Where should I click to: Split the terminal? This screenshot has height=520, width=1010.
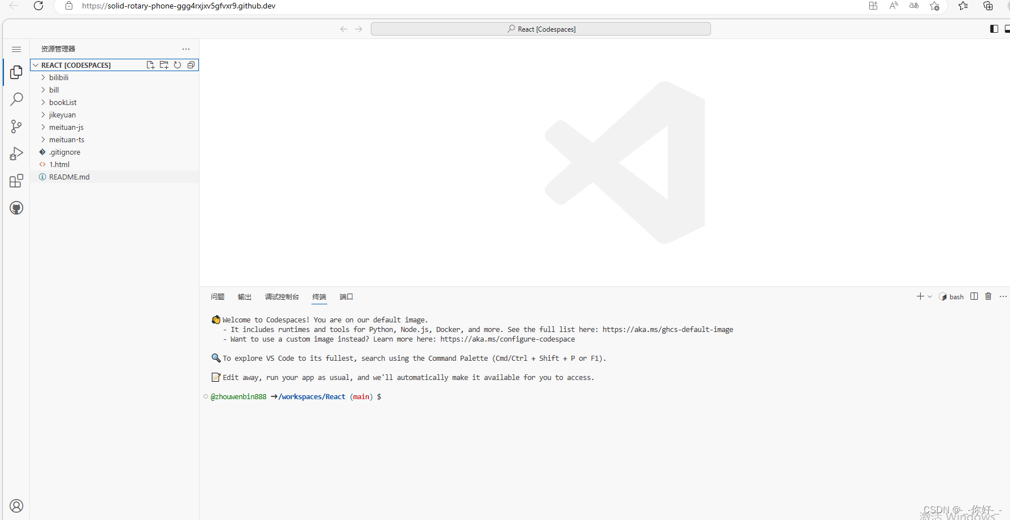(974, 296)
